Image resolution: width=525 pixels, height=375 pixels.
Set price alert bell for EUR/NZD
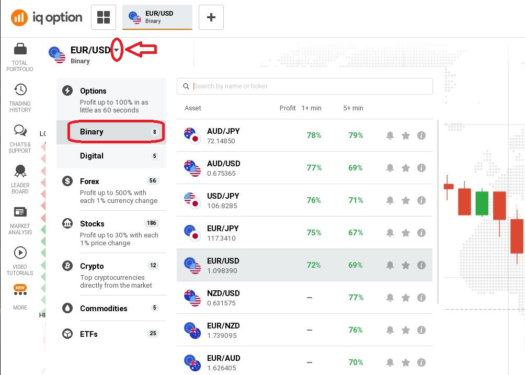click(390, 330)
